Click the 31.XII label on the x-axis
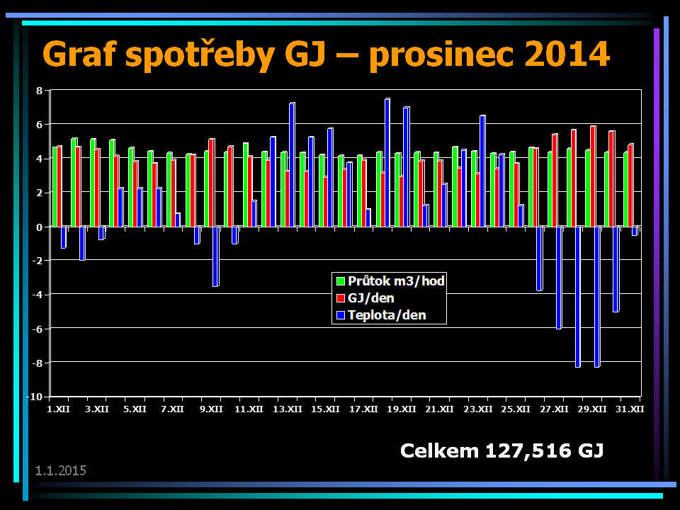 click(x=630, y=409)
